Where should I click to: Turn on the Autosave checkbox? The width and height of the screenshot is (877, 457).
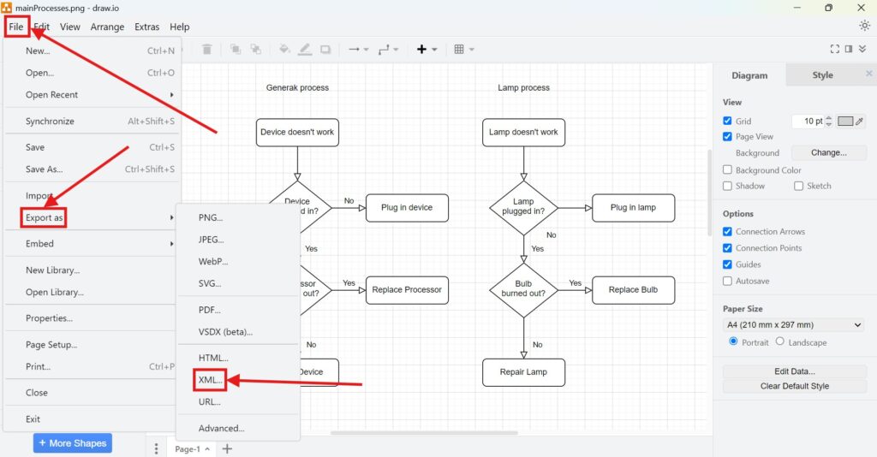(x=728, y=281)
